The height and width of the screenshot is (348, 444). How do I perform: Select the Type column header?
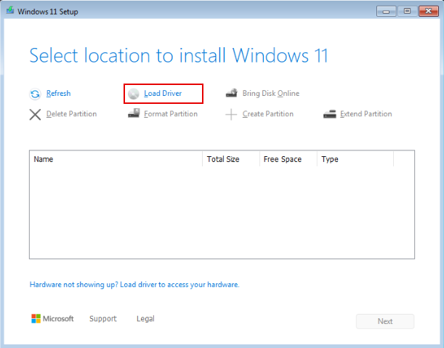[x=355, y=159]
